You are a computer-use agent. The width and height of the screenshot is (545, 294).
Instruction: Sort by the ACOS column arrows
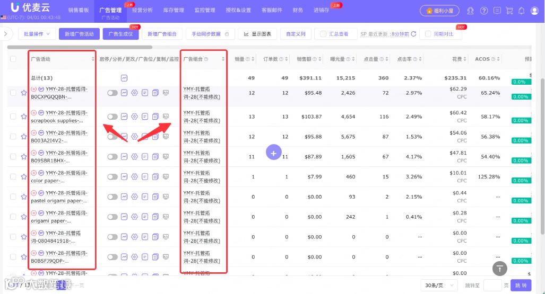tap(498, 59)
